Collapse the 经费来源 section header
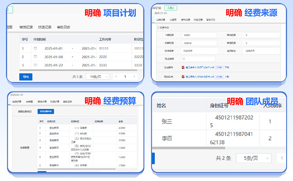 159,27
